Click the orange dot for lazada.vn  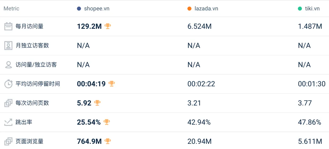(189, 9)
